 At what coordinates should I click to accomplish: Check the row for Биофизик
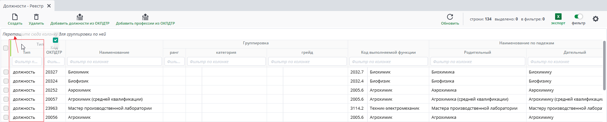click(x=6, y=81)
